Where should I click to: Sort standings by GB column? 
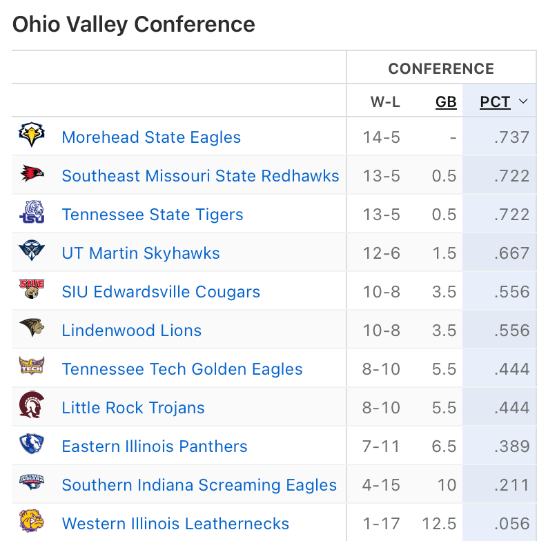[x=446, y=102]
